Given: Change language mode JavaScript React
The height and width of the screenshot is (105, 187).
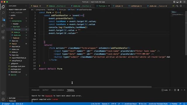Looking at the screenshot, I should [130, 104].
